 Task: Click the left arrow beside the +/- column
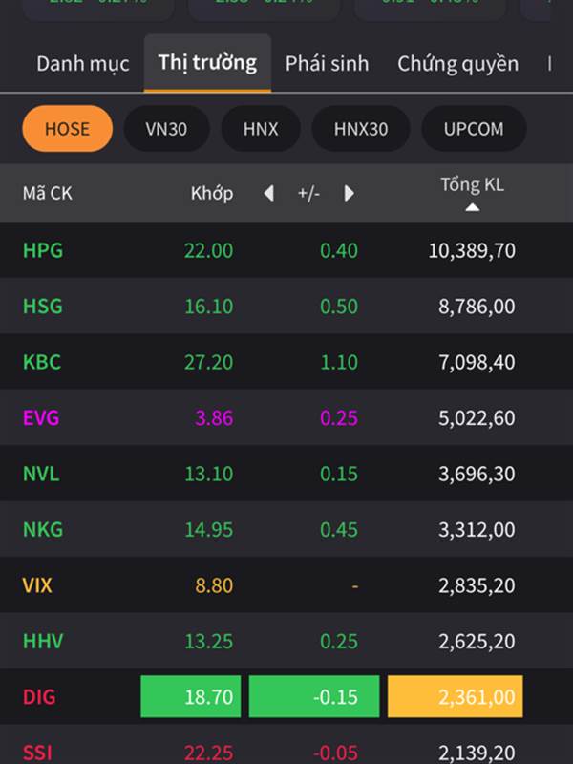point(268,194)
